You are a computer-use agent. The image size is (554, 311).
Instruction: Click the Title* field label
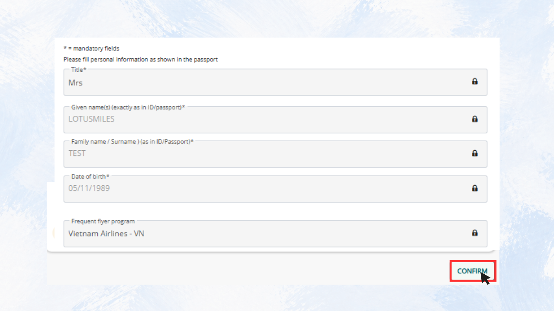tap(79, 69)
